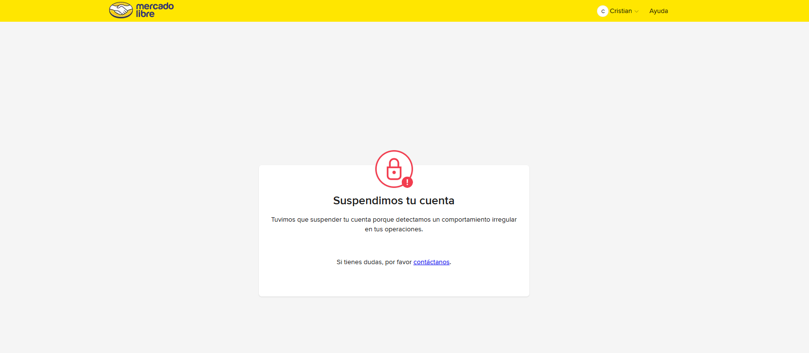Click an empty area of the yellow header bar

point(386,11)
